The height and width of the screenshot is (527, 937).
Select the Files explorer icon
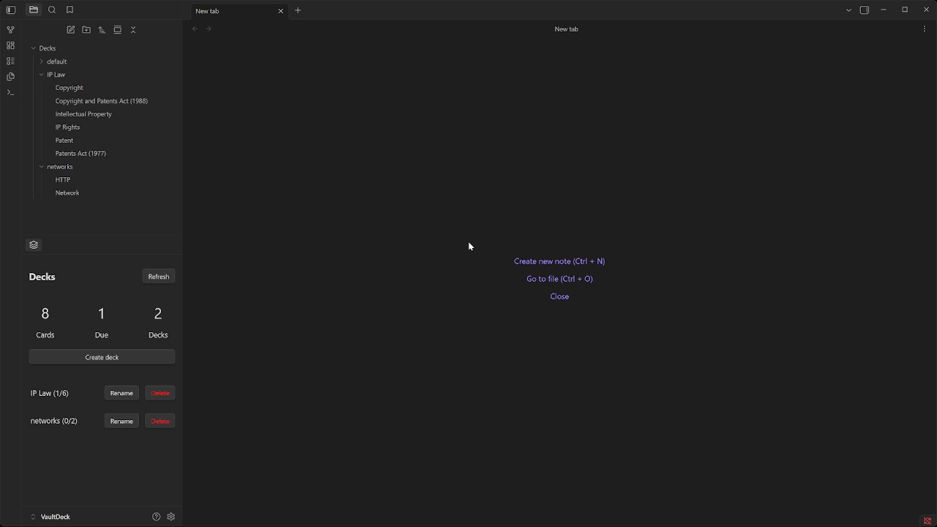[34, 10]
